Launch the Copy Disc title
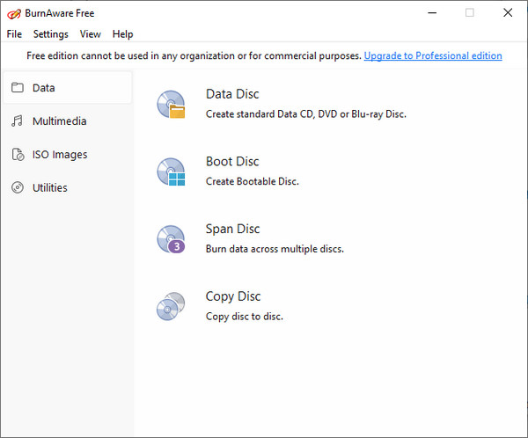Viewport: 528px width, 438px height. [x=233, y=296]
